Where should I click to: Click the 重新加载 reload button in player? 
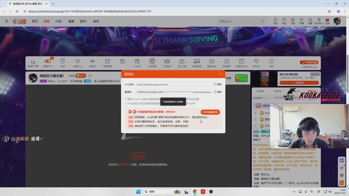(138, 156)
